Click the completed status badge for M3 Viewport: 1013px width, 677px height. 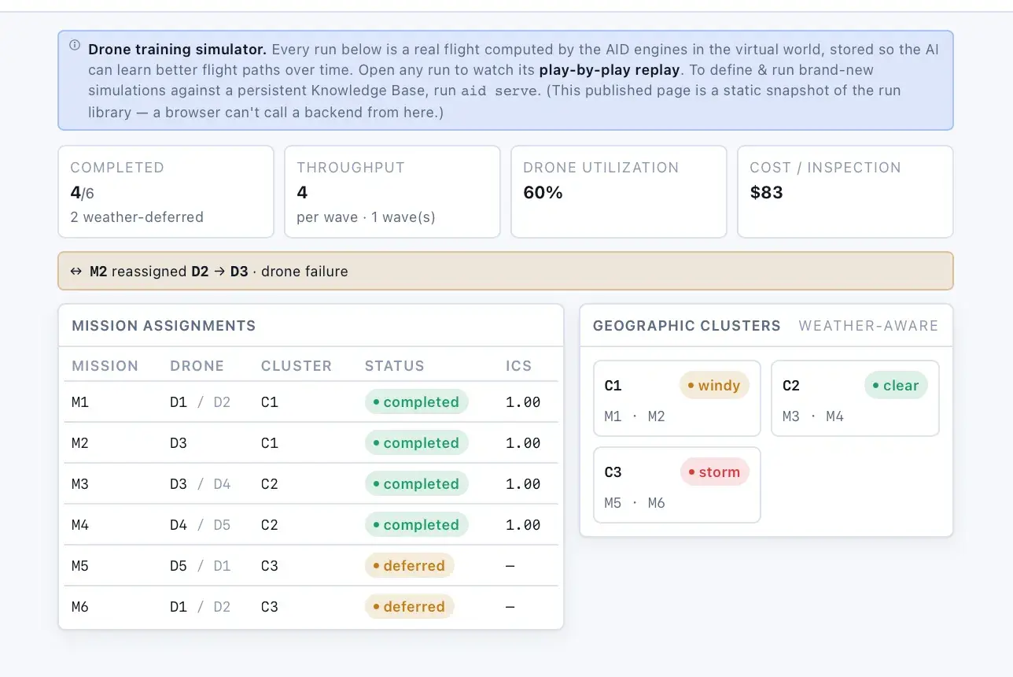417,484
